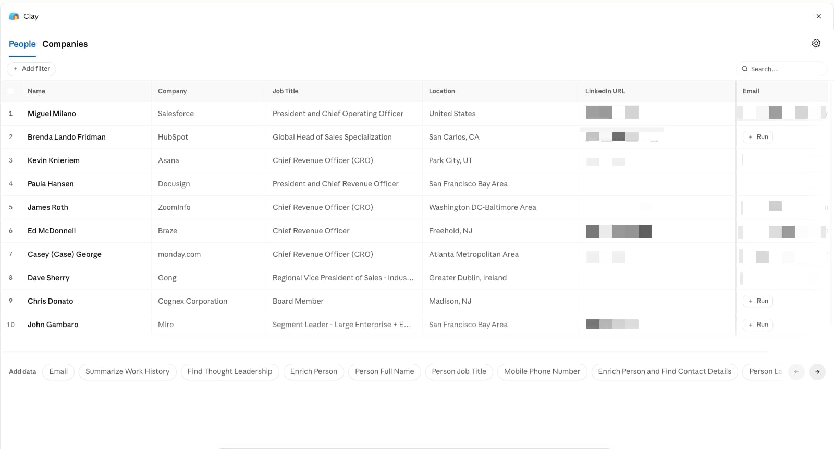Add the Person Full Name chip
The height and width of the screenshot is (449, 834).
click(385, 371)
